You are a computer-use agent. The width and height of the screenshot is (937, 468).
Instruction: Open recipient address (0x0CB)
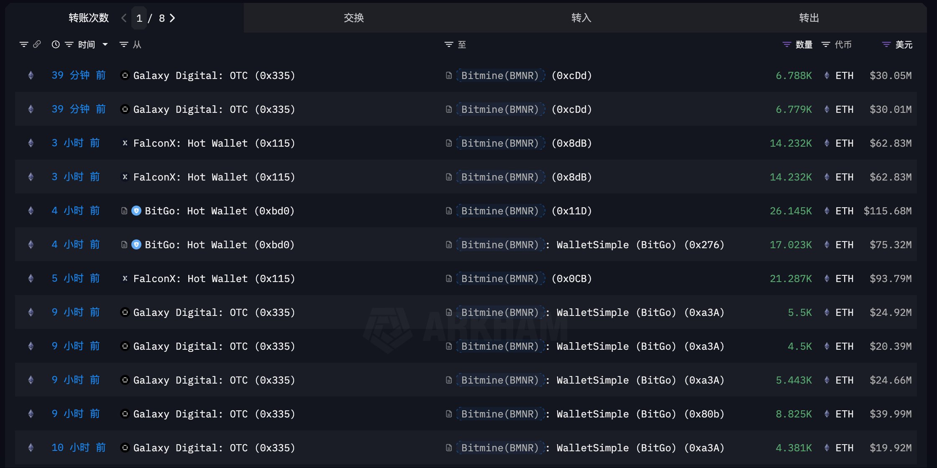572,278
